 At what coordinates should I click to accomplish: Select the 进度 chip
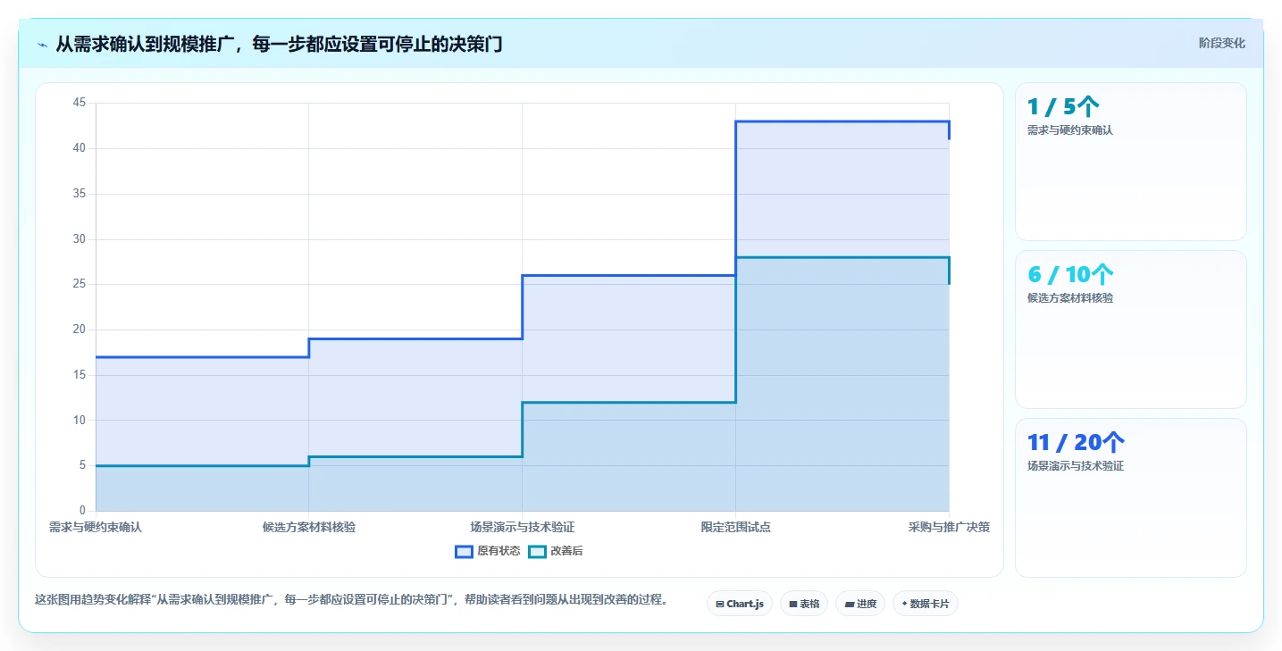coord(860,604)
